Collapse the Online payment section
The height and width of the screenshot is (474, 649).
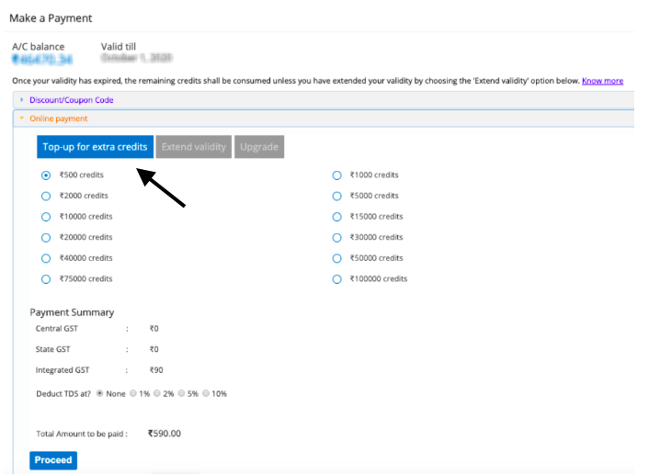tap(324, 118)
